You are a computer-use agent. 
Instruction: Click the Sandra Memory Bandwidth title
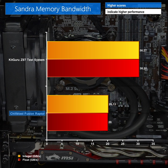pyautogui.click(x=53, y=9)
